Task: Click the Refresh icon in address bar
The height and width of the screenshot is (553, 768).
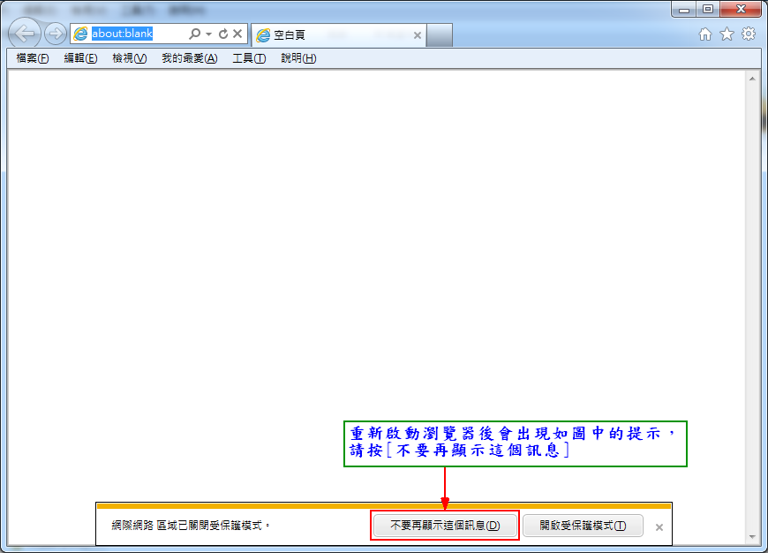Action: (223, 34)
